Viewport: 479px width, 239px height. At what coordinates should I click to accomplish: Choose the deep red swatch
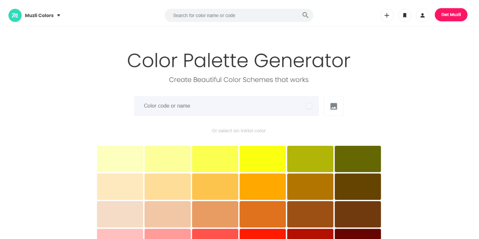(310, 234)
